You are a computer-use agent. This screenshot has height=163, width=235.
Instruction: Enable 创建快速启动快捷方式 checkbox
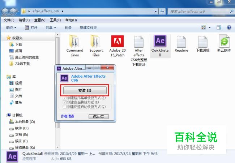[x=65, y=107]
